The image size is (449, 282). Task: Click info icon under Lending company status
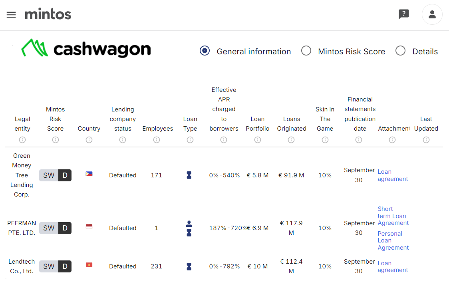(x=123, y=140)
